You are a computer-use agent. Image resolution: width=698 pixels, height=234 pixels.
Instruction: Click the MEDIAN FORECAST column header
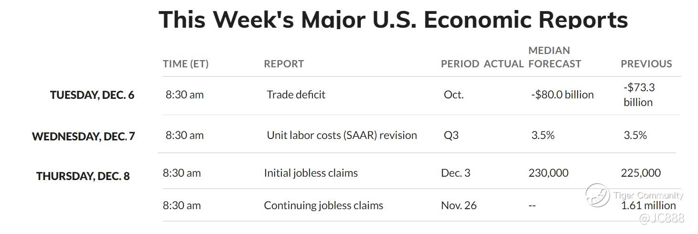point(555,57)
